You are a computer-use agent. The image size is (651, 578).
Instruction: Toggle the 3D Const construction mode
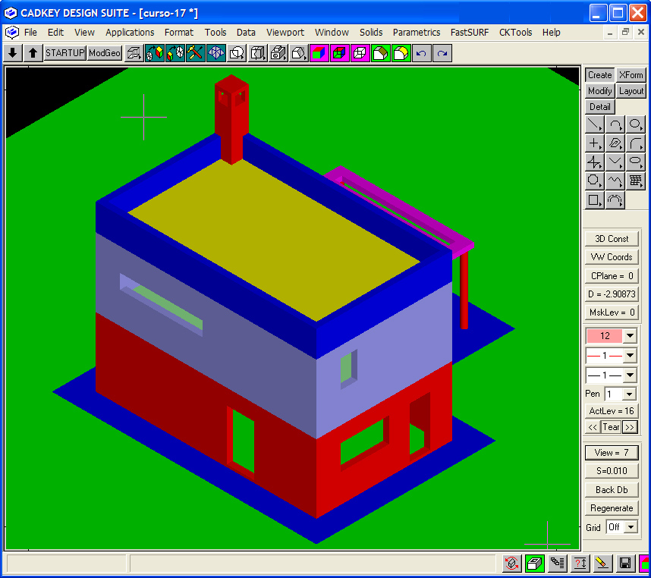tap(612, 239)
